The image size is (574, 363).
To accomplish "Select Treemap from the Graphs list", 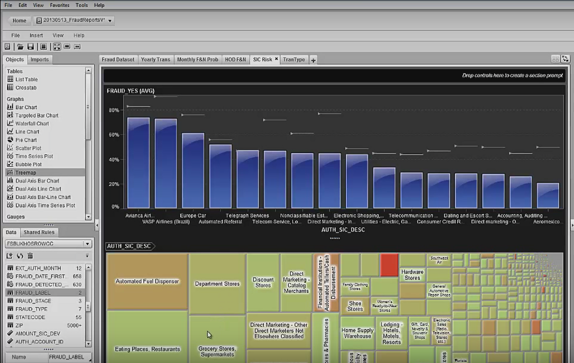I will (26, 173).
